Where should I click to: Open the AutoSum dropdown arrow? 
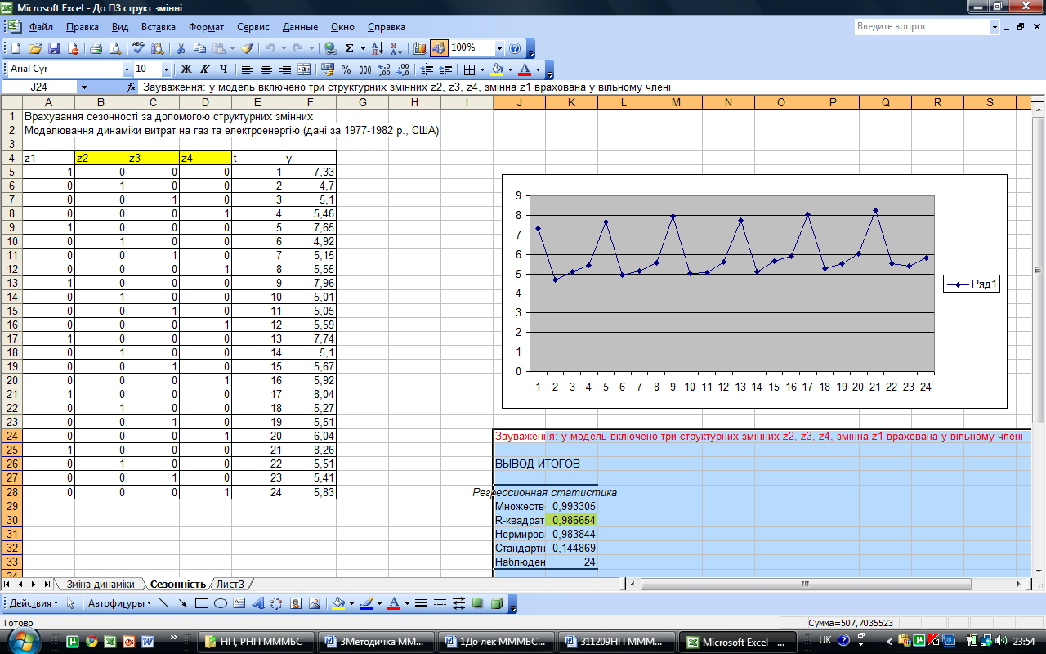pos(362,48)
